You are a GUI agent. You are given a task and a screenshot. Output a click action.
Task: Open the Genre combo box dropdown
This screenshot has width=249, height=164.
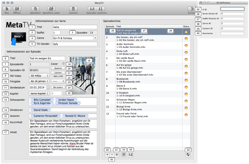tap(95, 37)
